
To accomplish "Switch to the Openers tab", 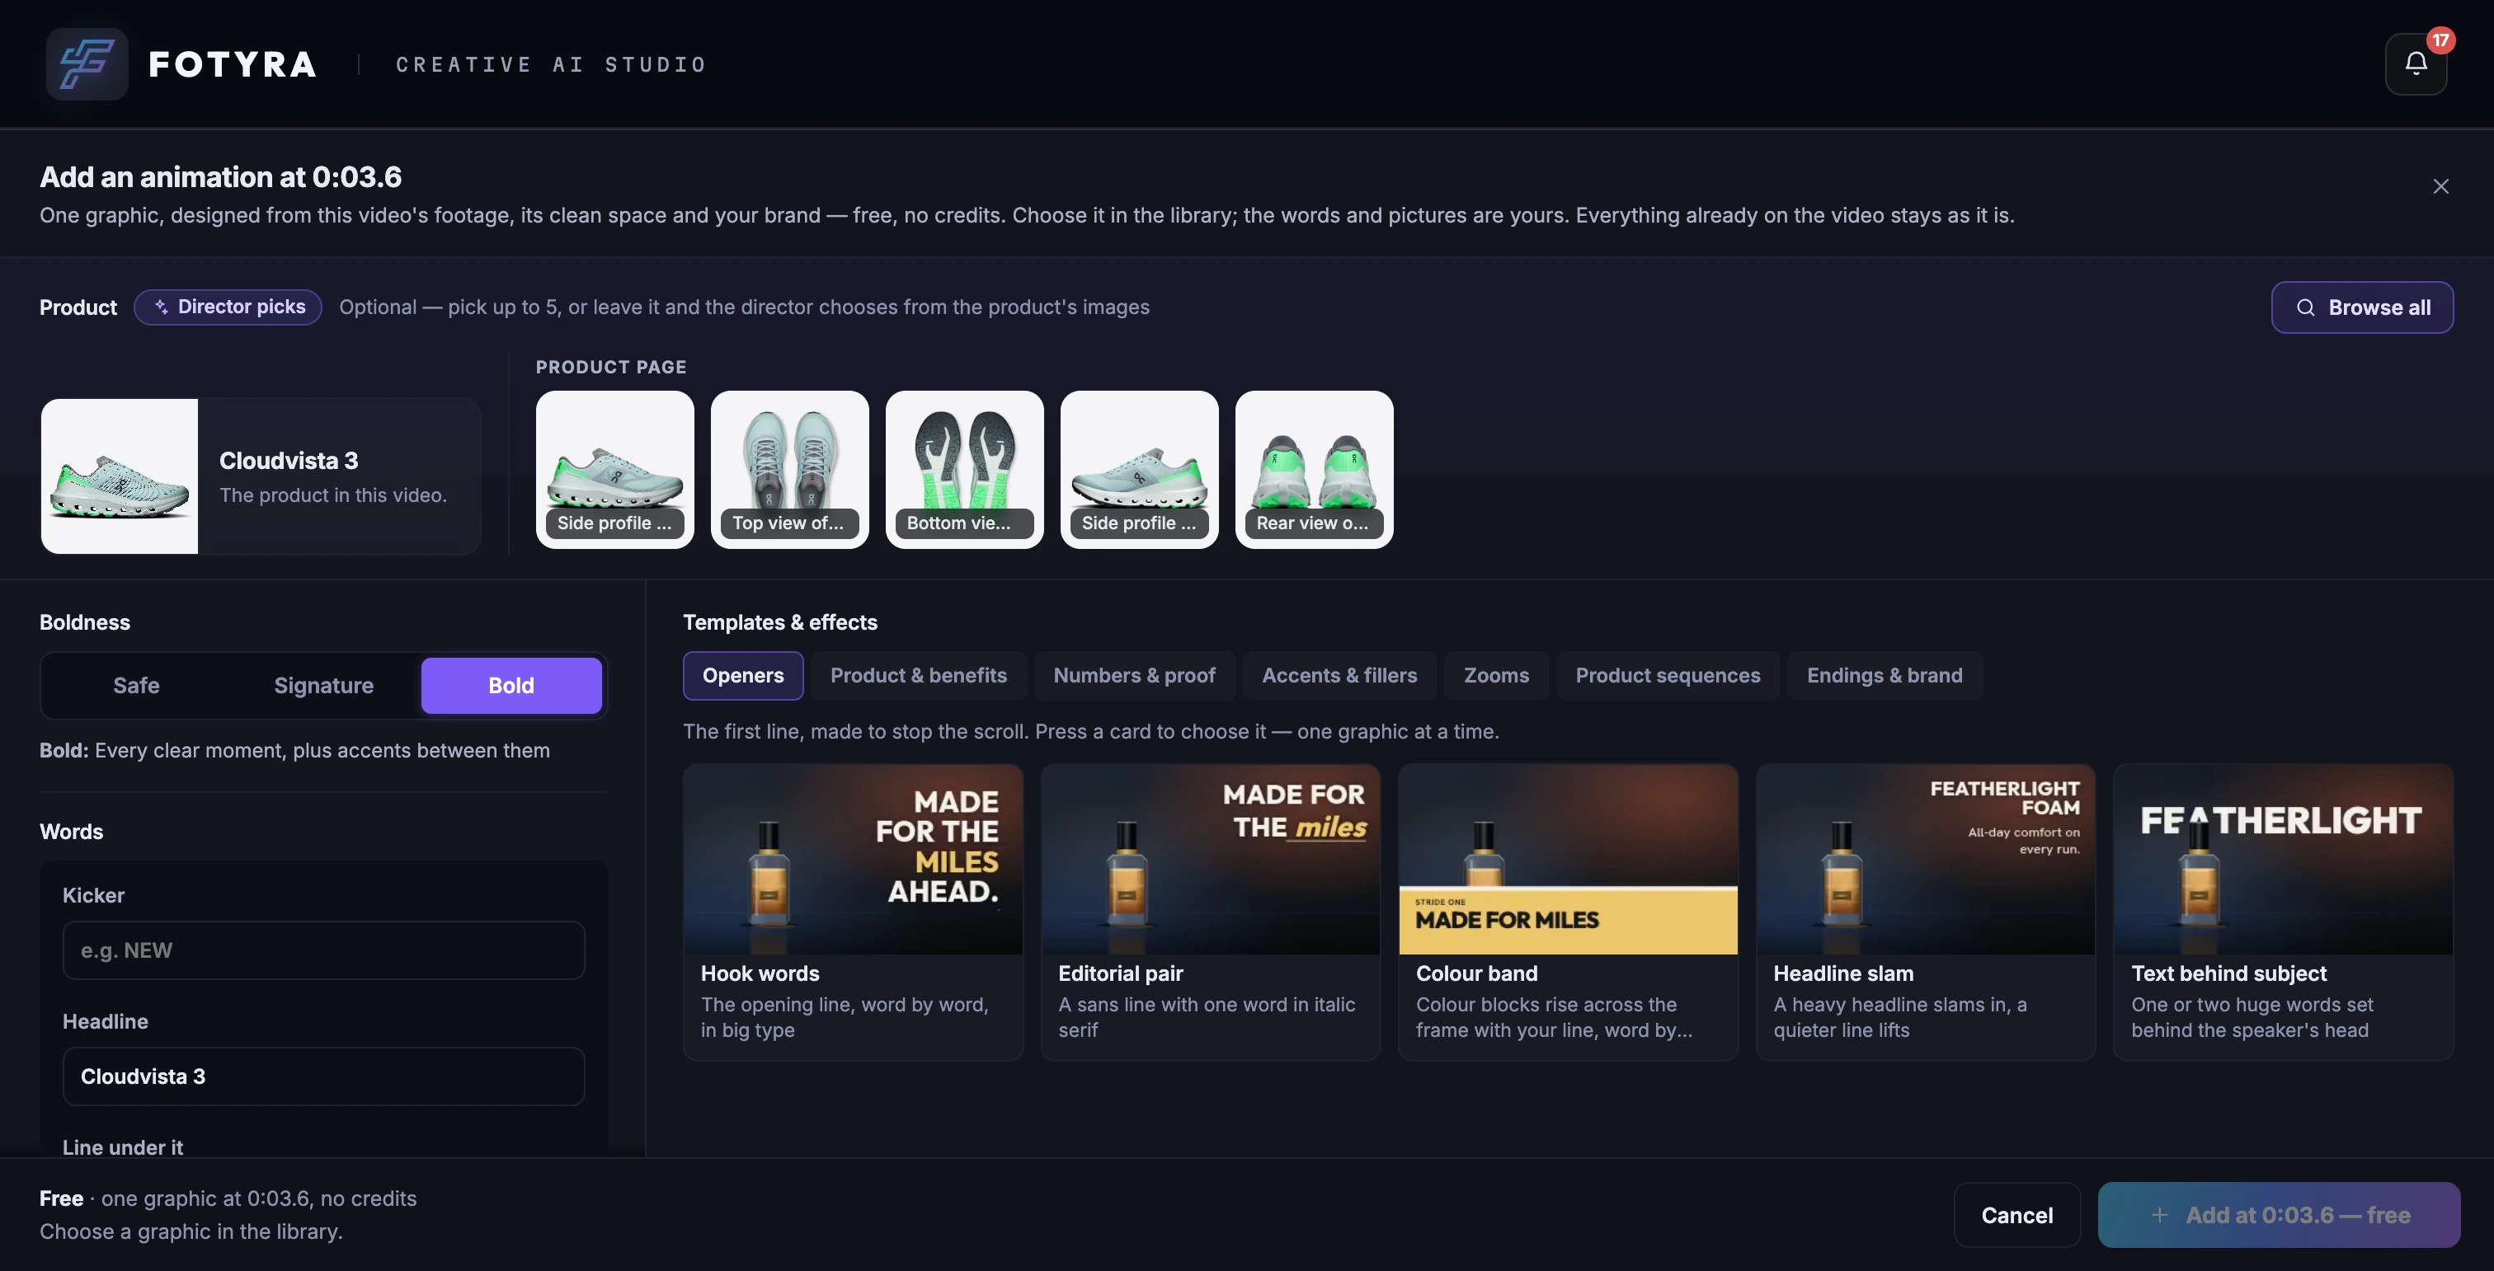I will click(x=742, y=675).
